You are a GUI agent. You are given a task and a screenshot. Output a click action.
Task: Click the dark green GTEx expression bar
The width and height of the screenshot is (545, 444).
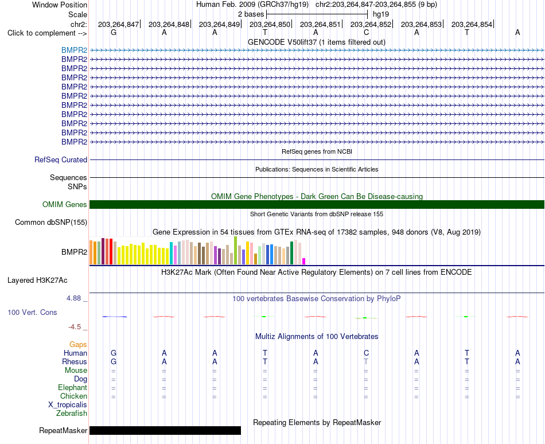[x=292, y=254]
